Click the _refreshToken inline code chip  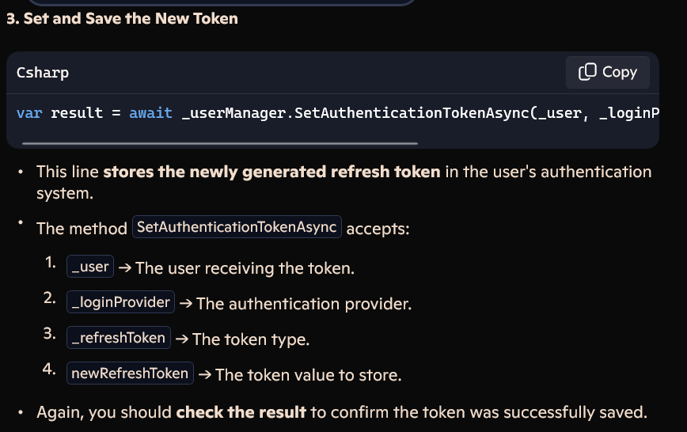click(x=118, y=337)
